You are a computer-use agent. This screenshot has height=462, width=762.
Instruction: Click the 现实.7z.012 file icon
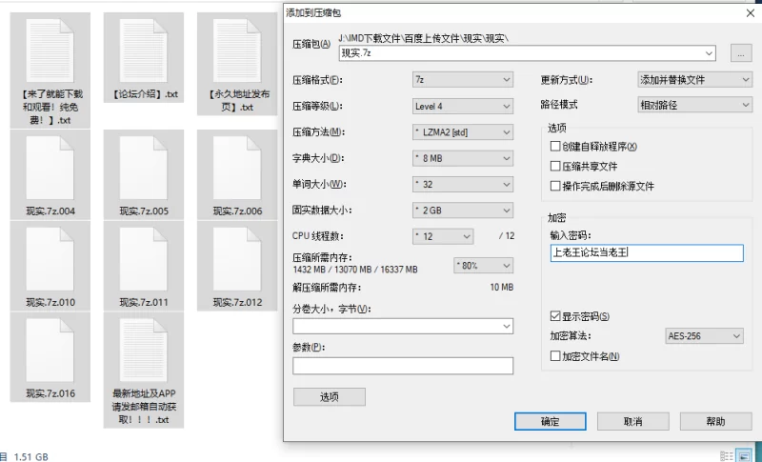[237, 259]
